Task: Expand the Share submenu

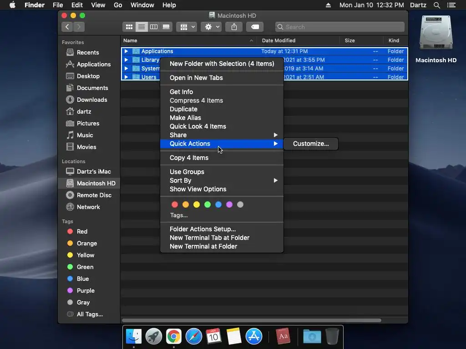Action: (222, 135)
